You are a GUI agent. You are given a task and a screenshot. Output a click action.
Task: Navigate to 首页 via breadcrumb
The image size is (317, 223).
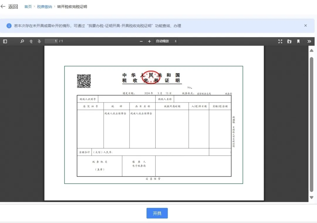click(28, 6)
